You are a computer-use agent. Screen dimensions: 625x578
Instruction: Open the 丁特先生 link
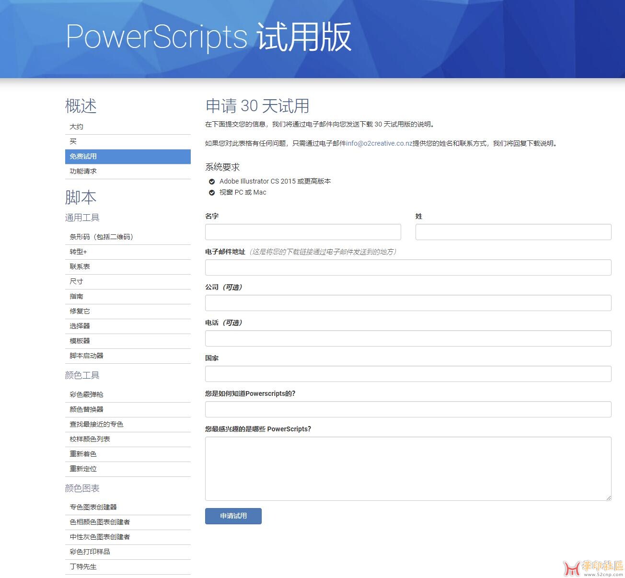tap(127, 566)
